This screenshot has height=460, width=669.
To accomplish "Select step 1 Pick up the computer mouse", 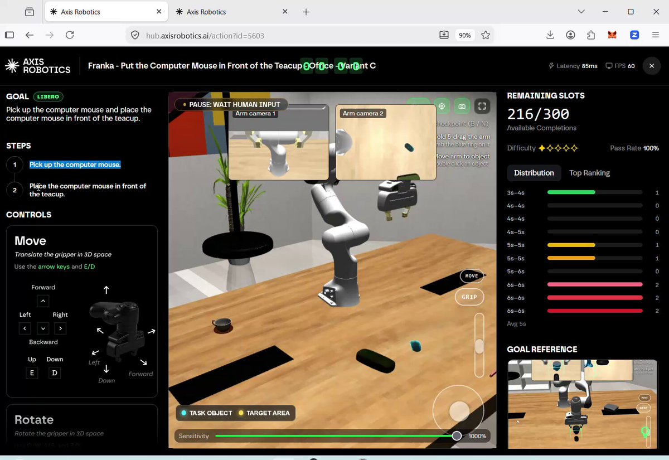I will click(75, 164).
